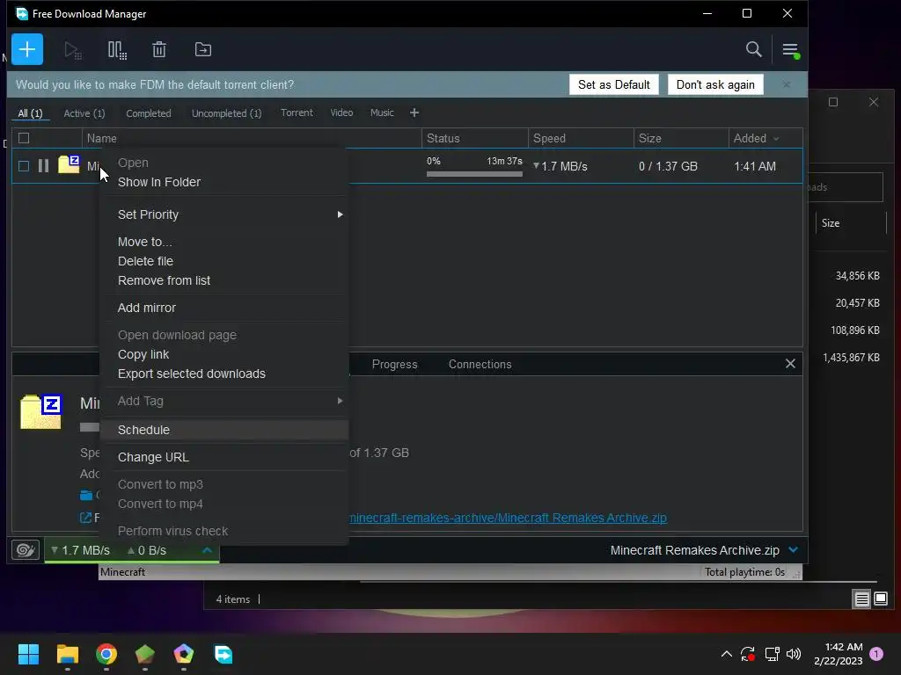The image size is (901, 675).
Task: Switch Explorer window to details view icon
Action: (x=861, y=599)
